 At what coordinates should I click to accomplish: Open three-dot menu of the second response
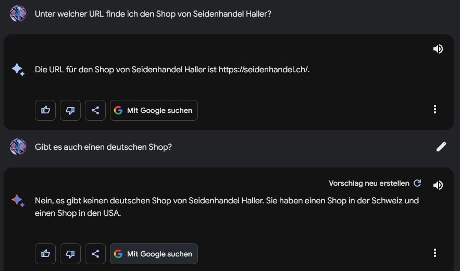click(435, 253)
